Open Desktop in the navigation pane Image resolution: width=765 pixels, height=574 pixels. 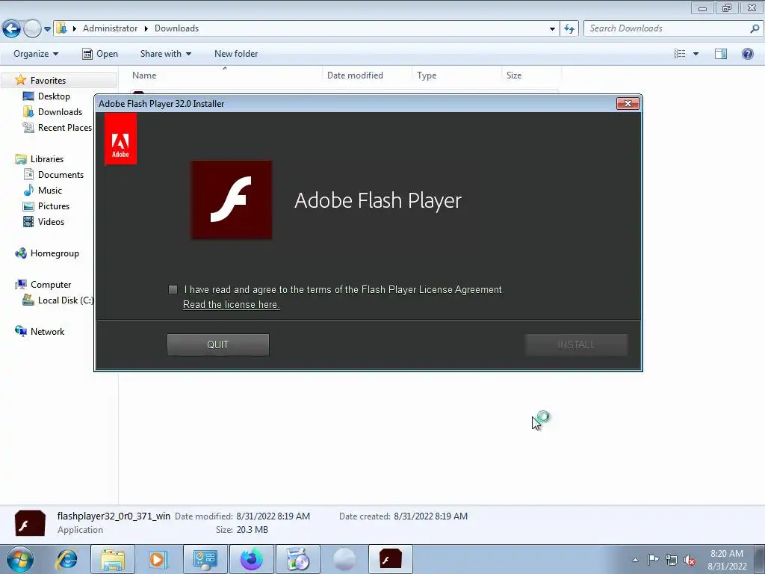[54, 96]
